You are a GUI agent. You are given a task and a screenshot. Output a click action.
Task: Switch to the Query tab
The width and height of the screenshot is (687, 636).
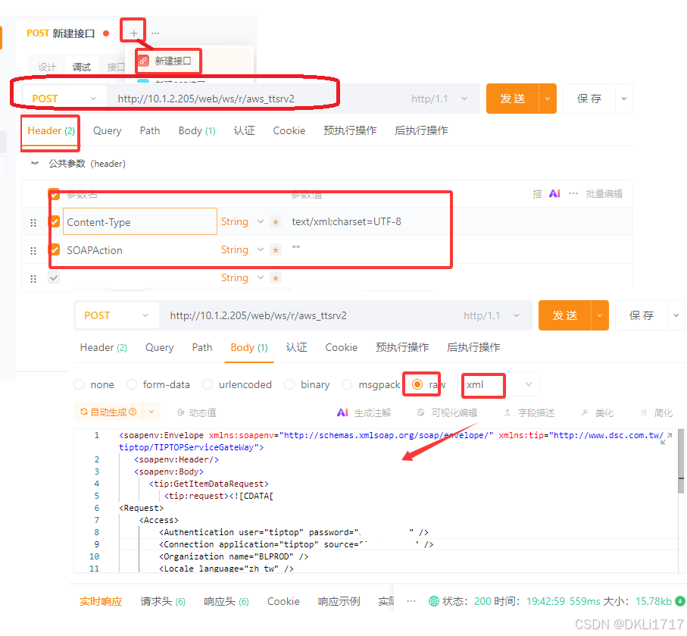point(106,130)
